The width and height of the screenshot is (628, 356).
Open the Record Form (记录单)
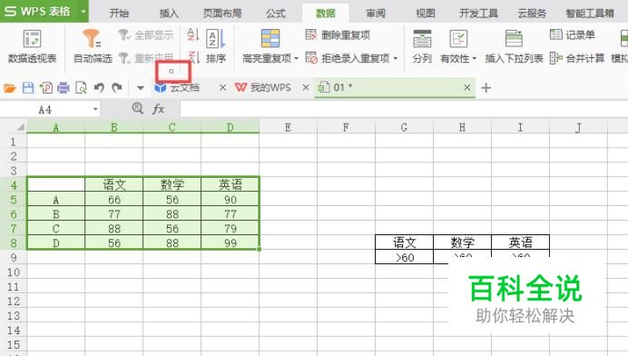point(573,35)
